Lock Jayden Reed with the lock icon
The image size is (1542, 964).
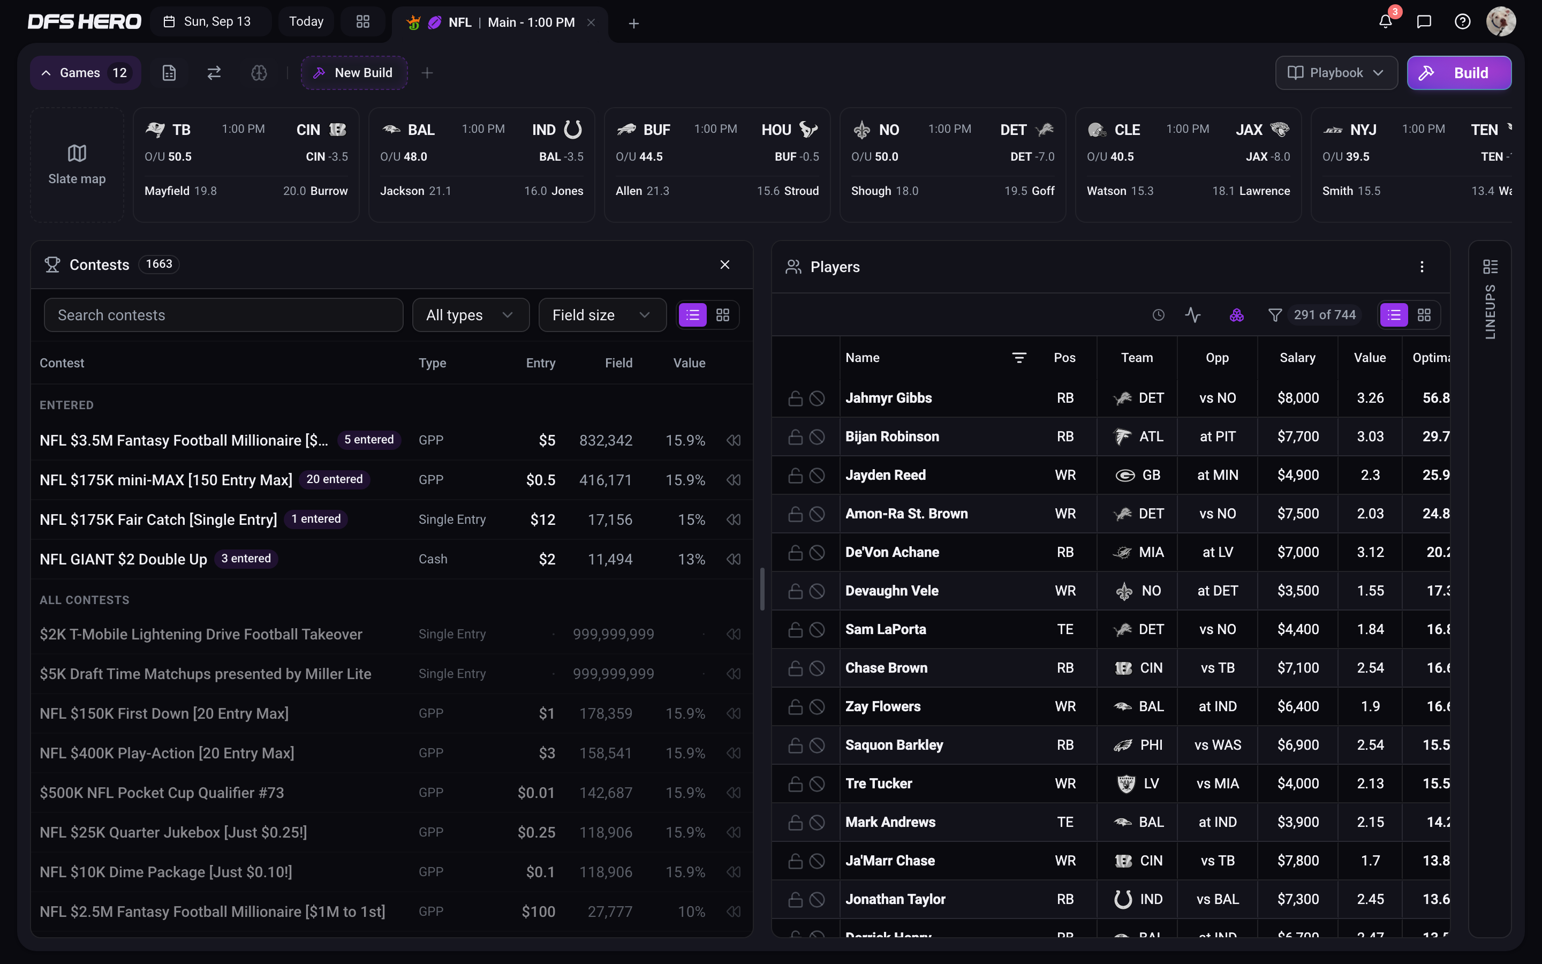[795, 476]
